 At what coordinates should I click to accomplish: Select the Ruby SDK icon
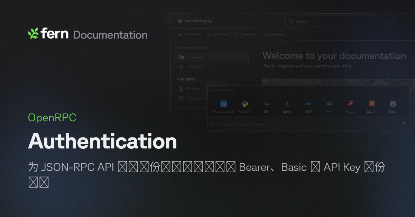coord(350,104)
